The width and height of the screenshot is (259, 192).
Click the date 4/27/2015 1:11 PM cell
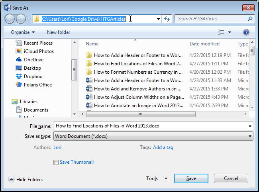pos(209,64)
